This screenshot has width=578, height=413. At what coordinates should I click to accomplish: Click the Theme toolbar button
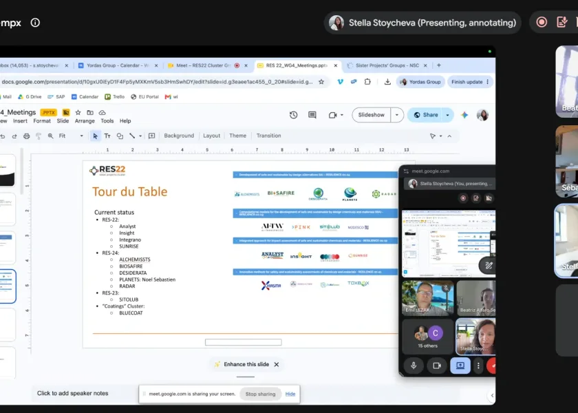(238, 136)
